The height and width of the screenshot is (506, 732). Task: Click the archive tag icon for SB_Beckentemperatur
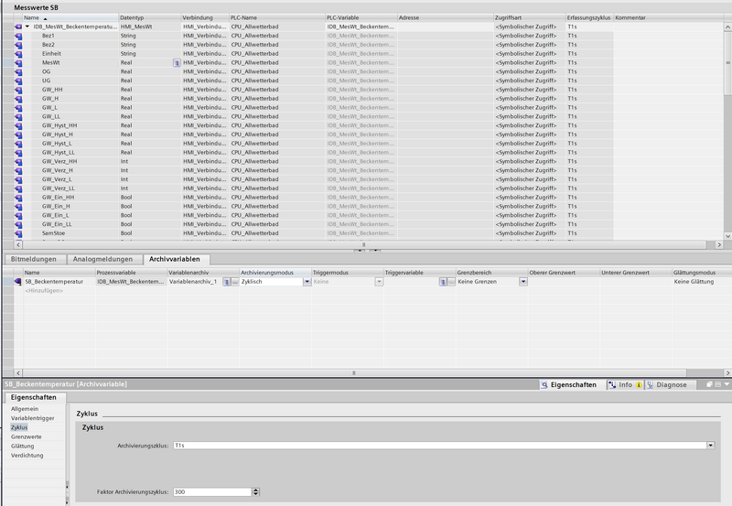[x=18, y=282]
